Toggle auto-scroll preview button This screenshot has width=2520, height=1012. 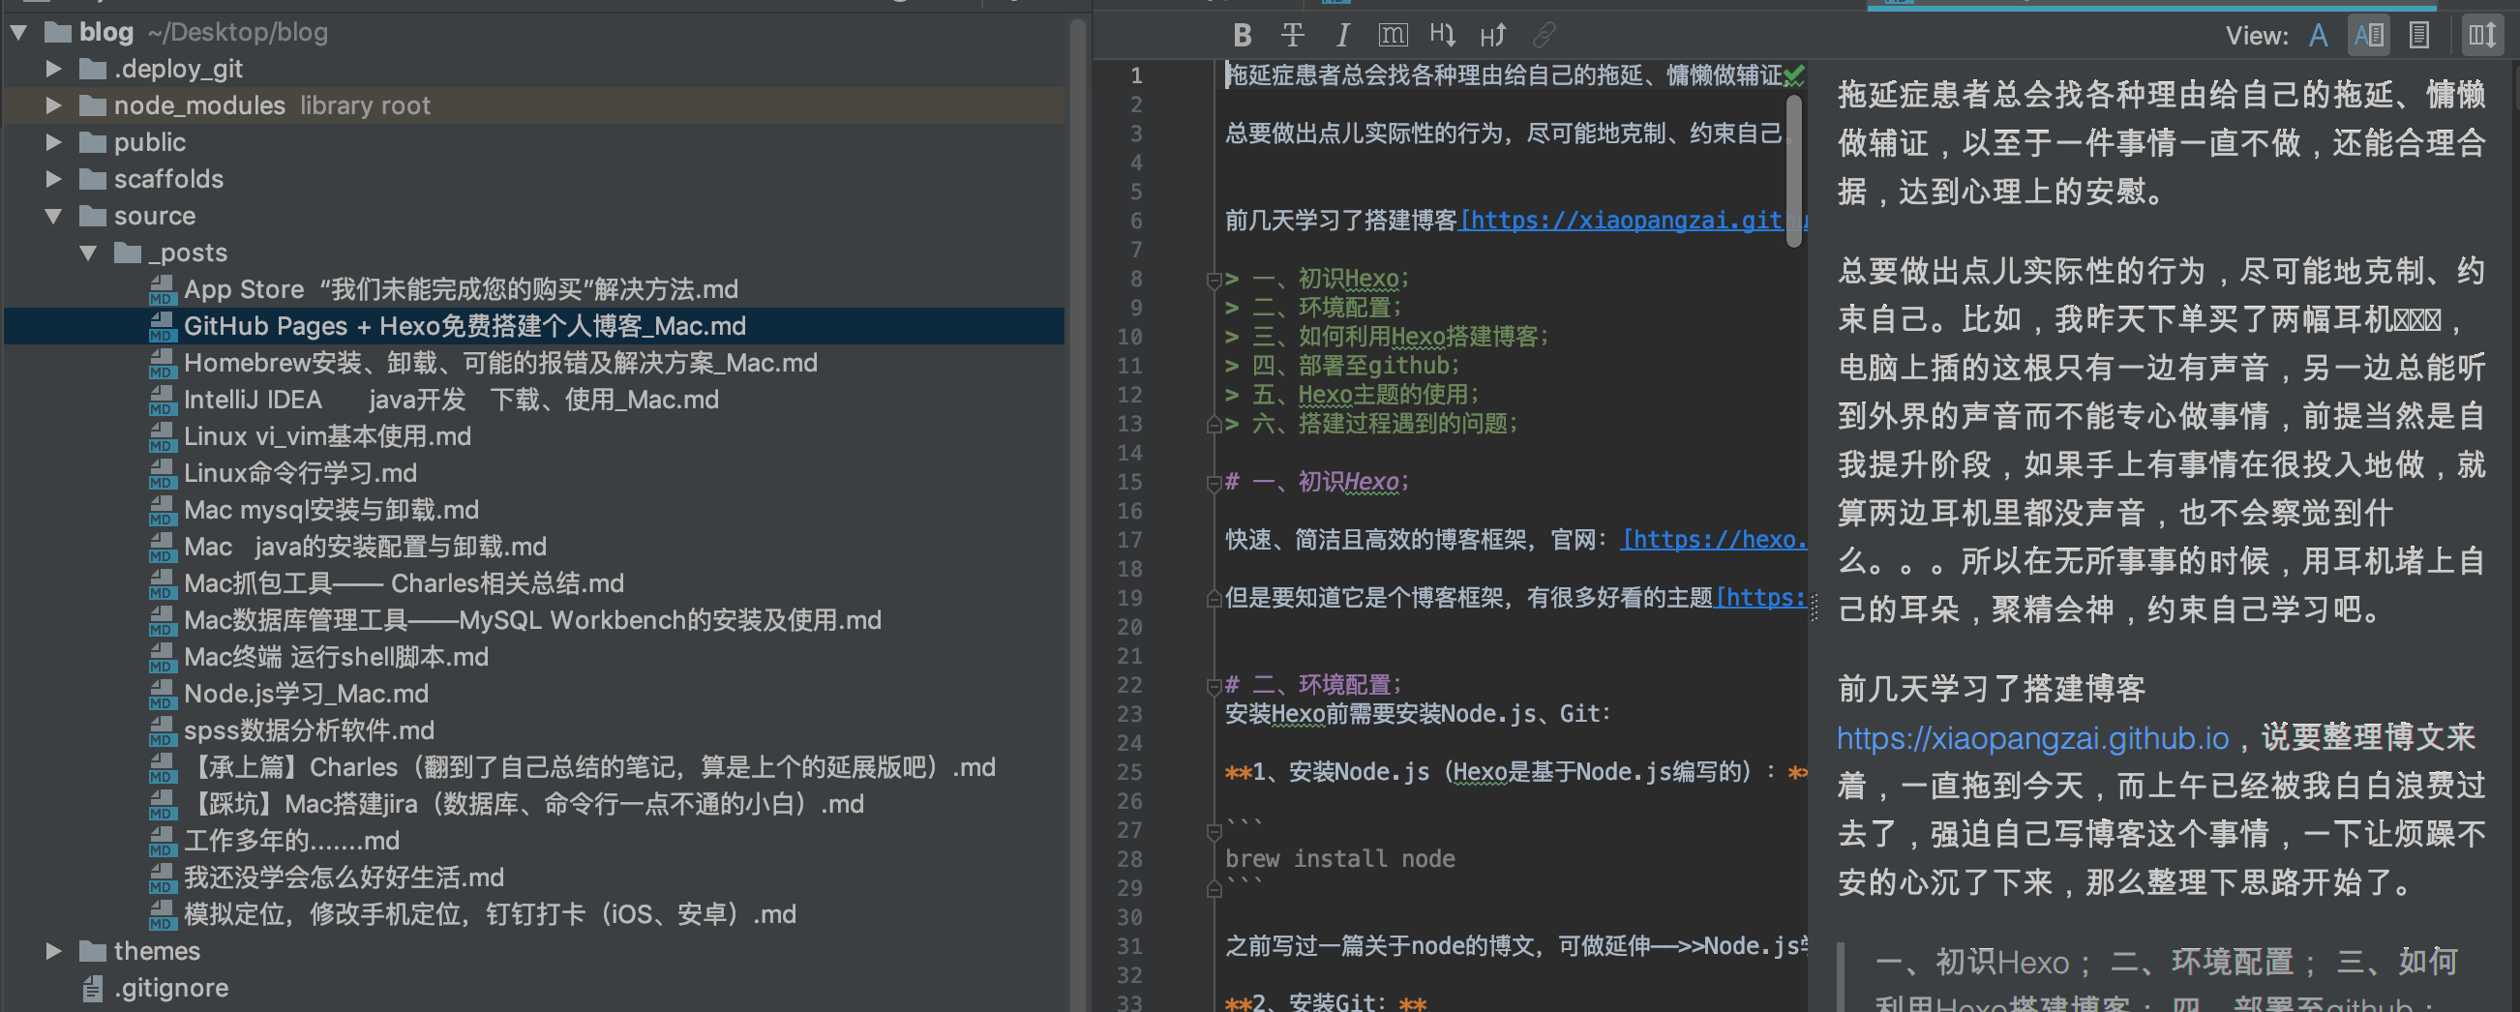click(x=2482, y=36)
